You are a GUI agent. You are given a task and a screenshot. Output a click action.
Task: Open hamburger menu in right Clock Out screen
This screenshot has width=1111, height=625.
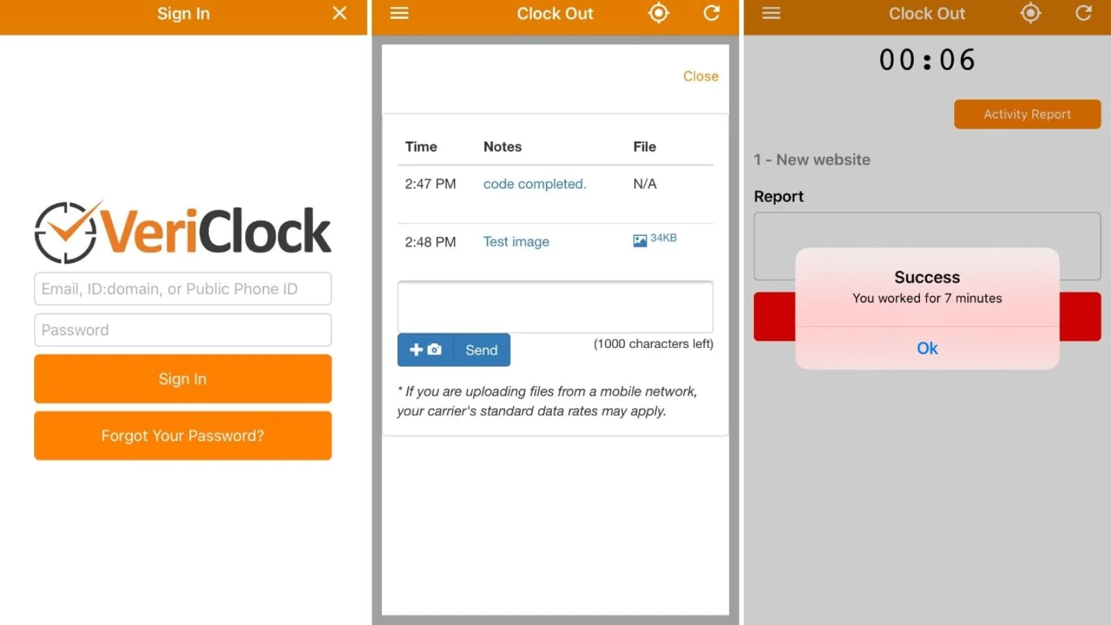[x=771, y=13]
